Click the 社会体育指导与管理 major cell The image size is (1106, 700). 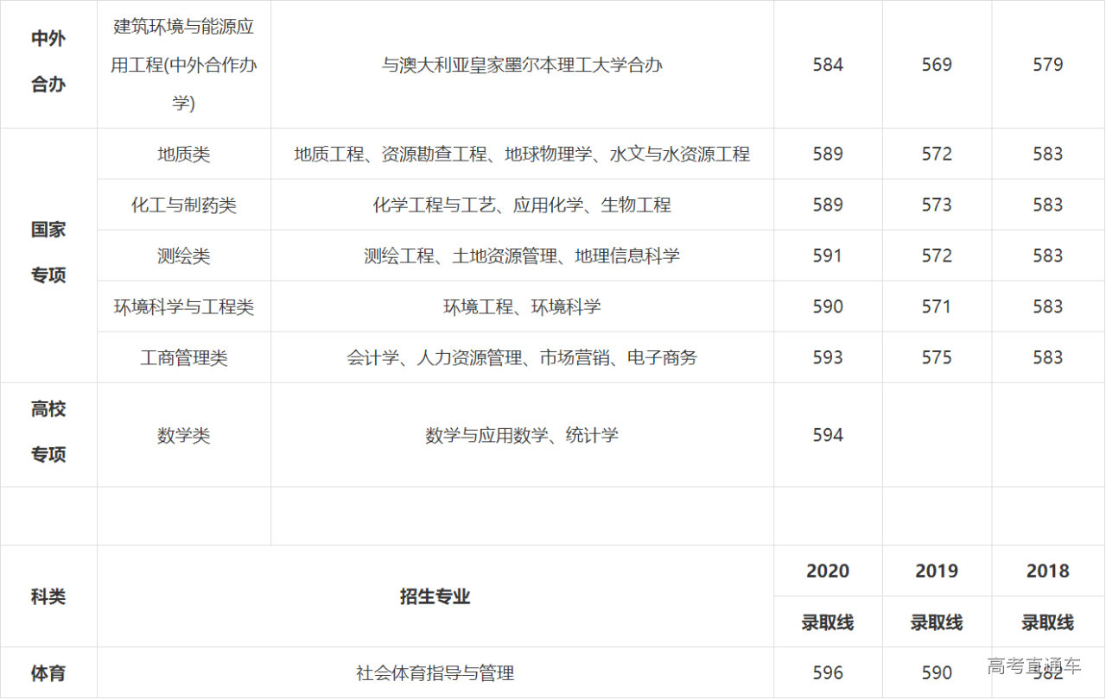(435, 673)
